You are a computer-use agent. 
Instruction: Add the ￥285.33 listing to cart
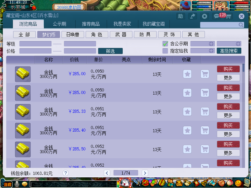coord(205,112)
